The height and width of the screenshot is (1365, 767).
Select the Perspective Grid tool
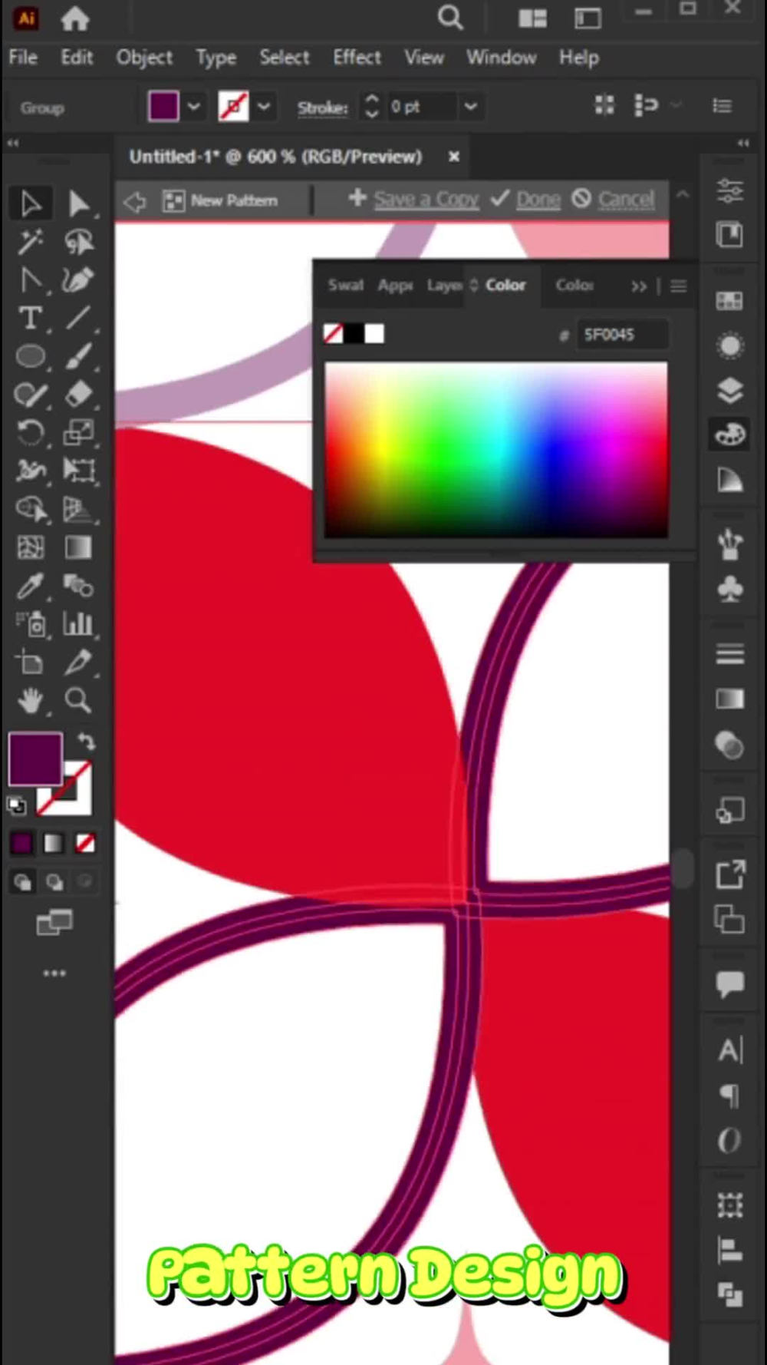coord(78,509)
